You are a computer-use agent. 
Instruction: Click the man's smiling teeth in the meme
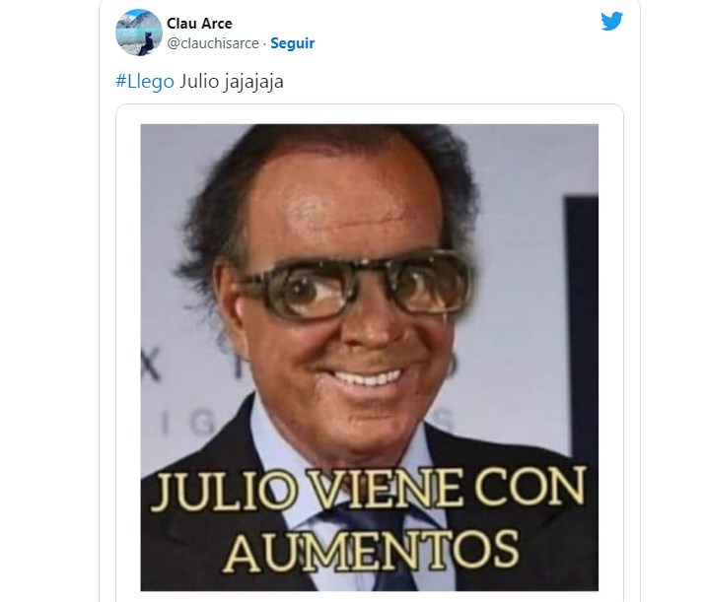367,378
